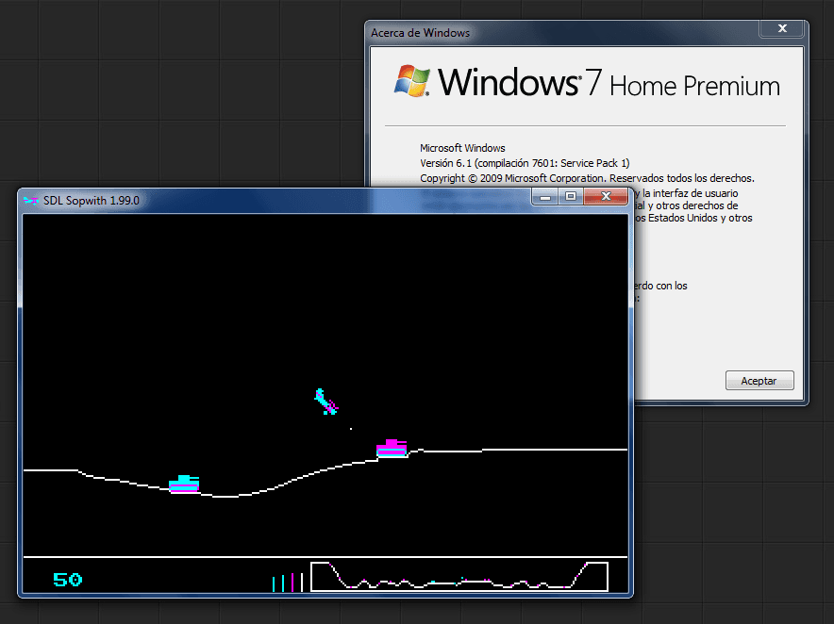Click the flying biplane in the game
The height and width of the screenshot is (624, 834).
click(x=326, y=402)
